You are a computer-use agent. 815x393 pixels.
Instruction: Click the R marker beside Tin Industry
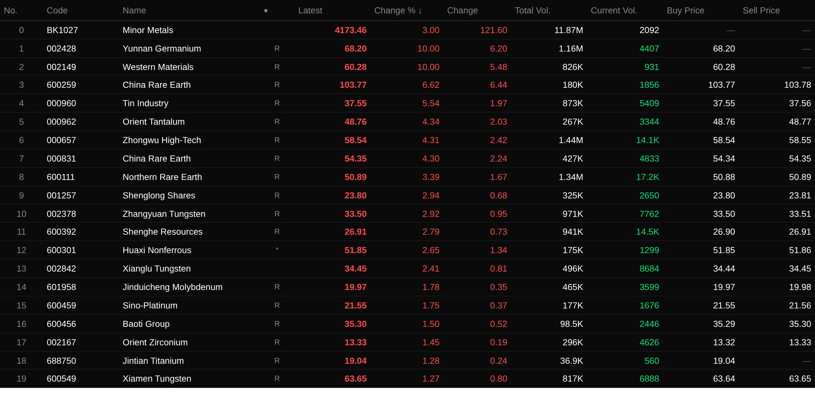[277, 103]
